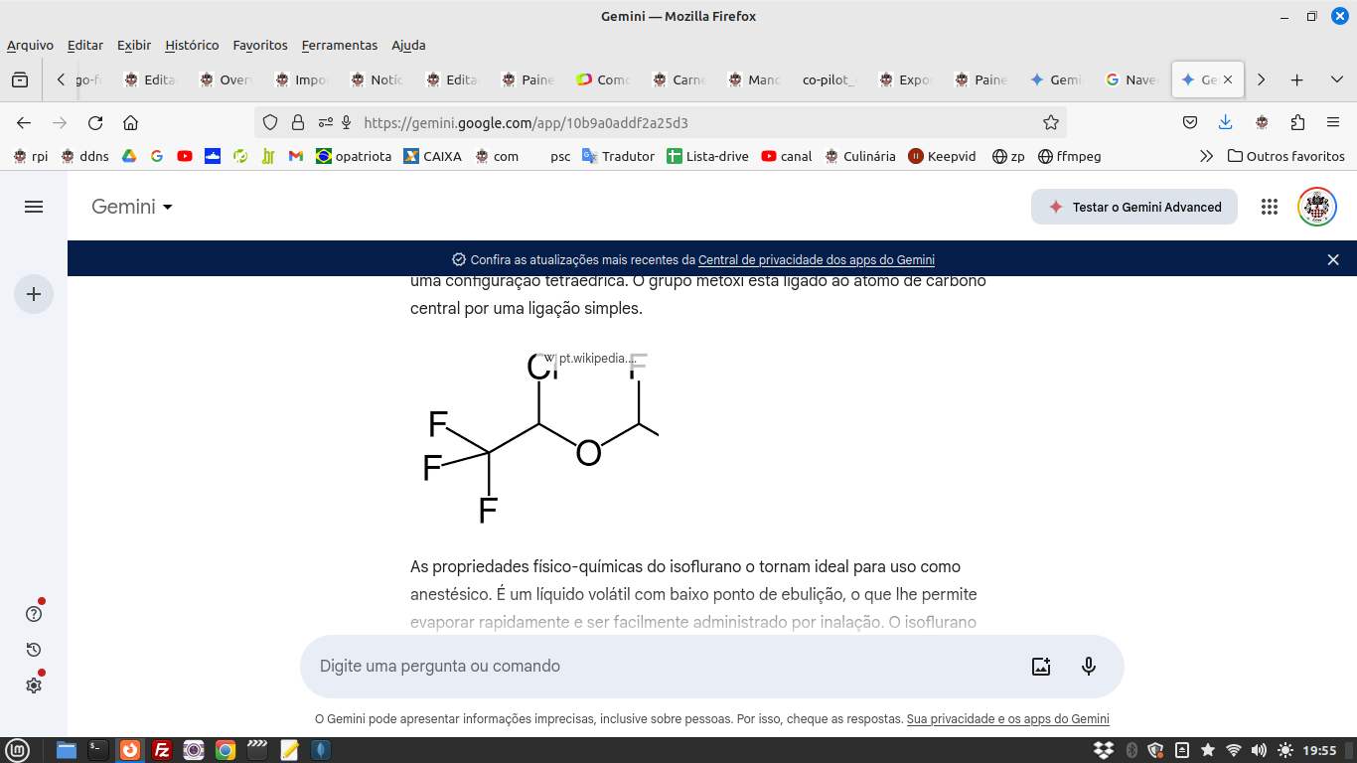The height and width of the screenshot is (763, 1357).
Task: Open the Histórico menu
Action: coord(192,45)
